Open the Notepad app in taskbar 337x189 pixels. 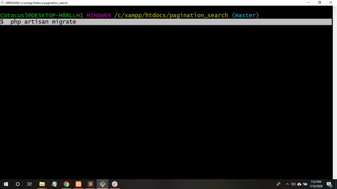54,184
